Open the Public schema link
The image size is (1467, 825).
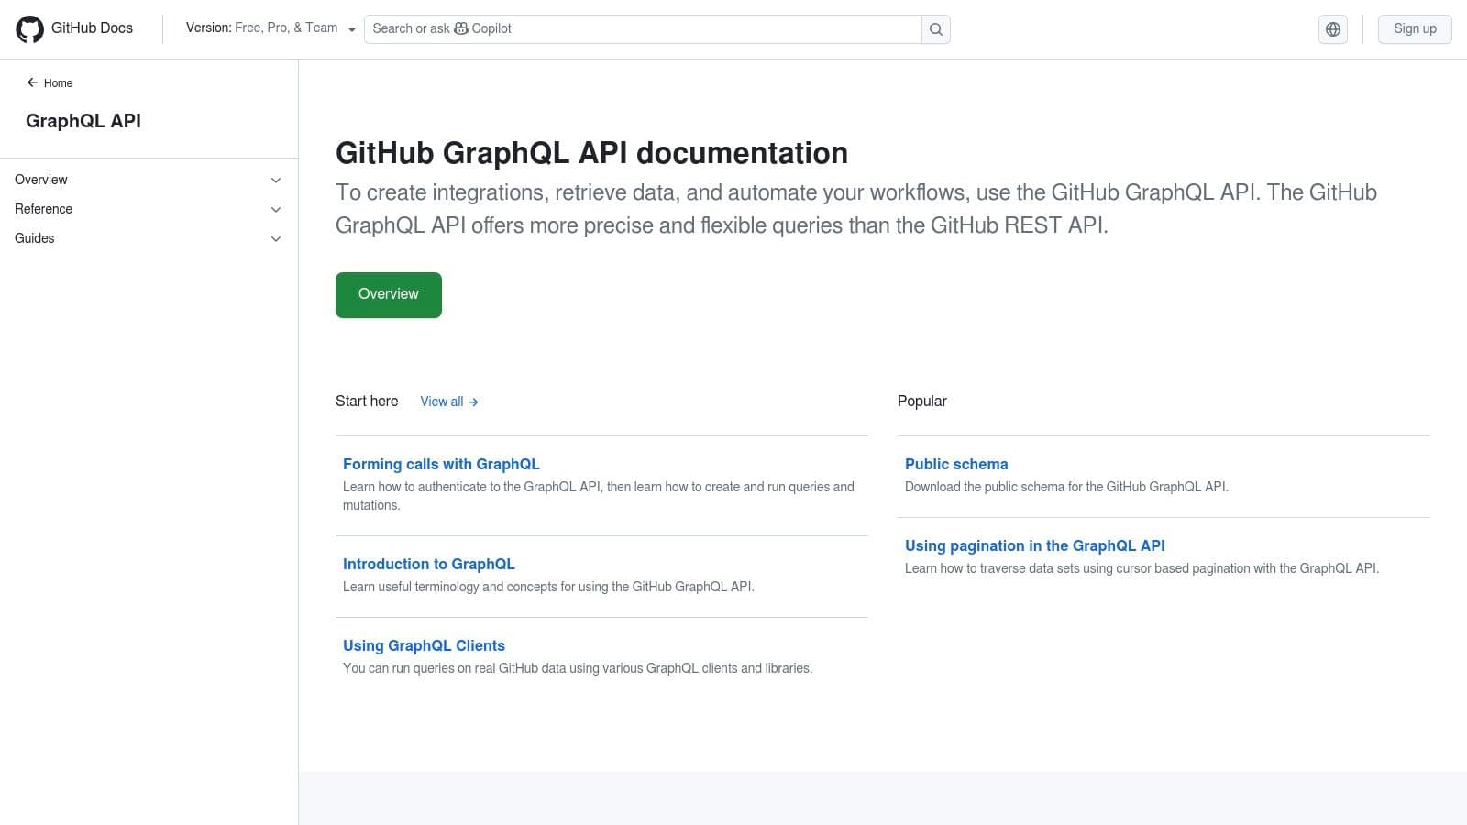(956, 464)
